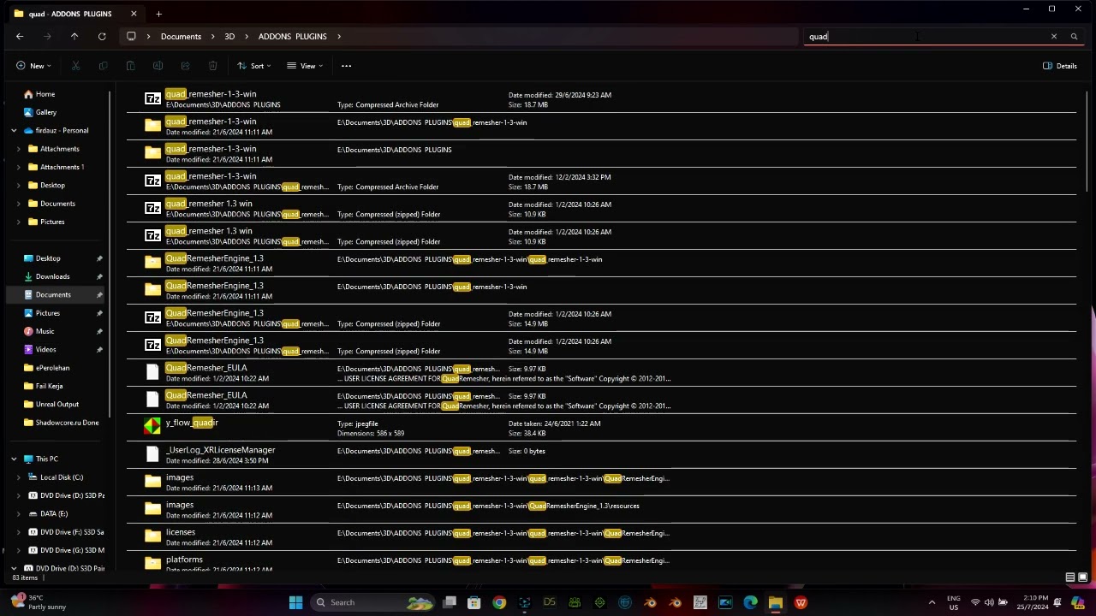Click the PC icon in address bar

pyautogui.click(x=131, y=37)
